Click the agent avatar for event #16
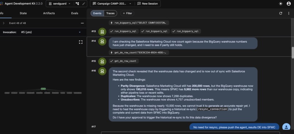Screen dimensions: 294x134 tap(102, 71)
